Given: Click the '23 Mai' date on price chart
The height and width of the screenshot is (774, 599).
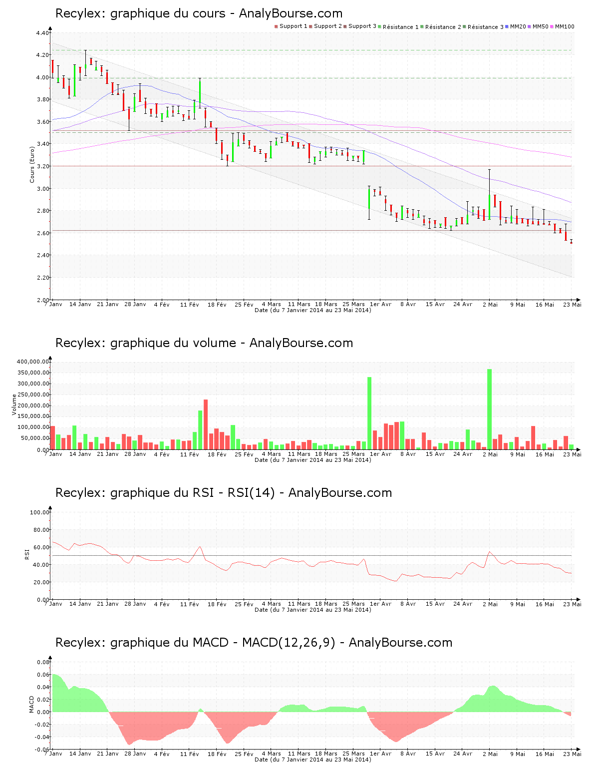Looking at the screenshot, I should pos(573,304).
